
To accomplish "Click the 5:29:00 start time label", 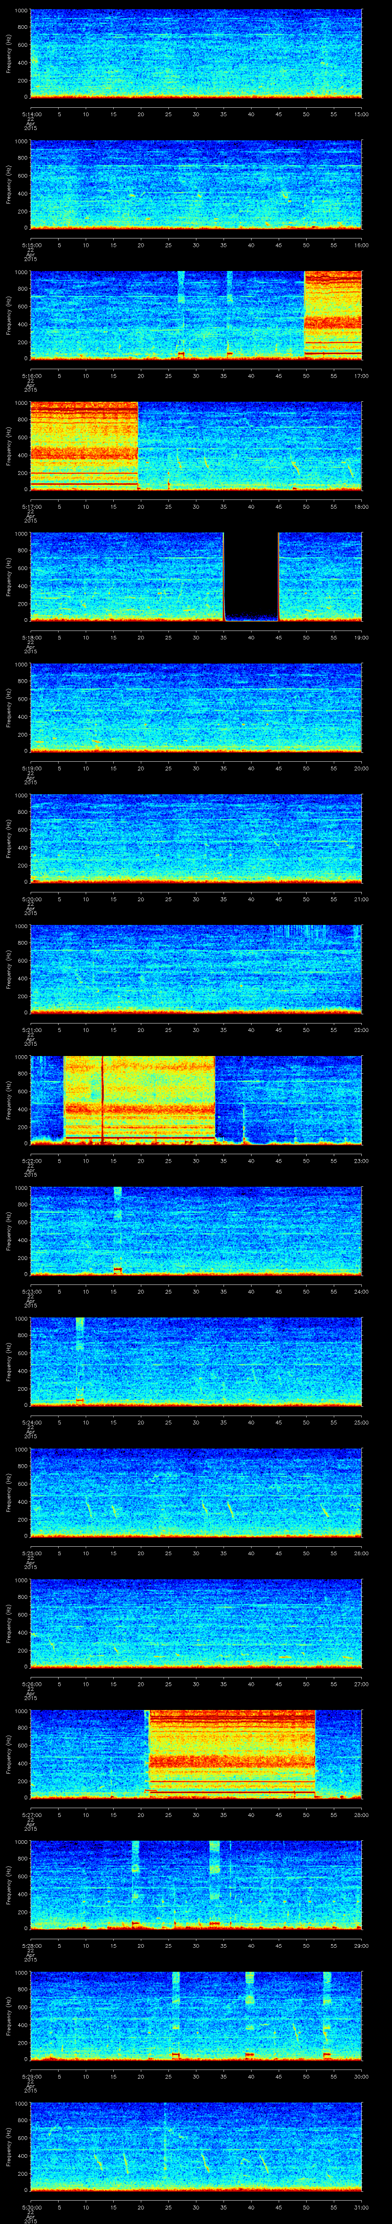I will click(31, 2076).
